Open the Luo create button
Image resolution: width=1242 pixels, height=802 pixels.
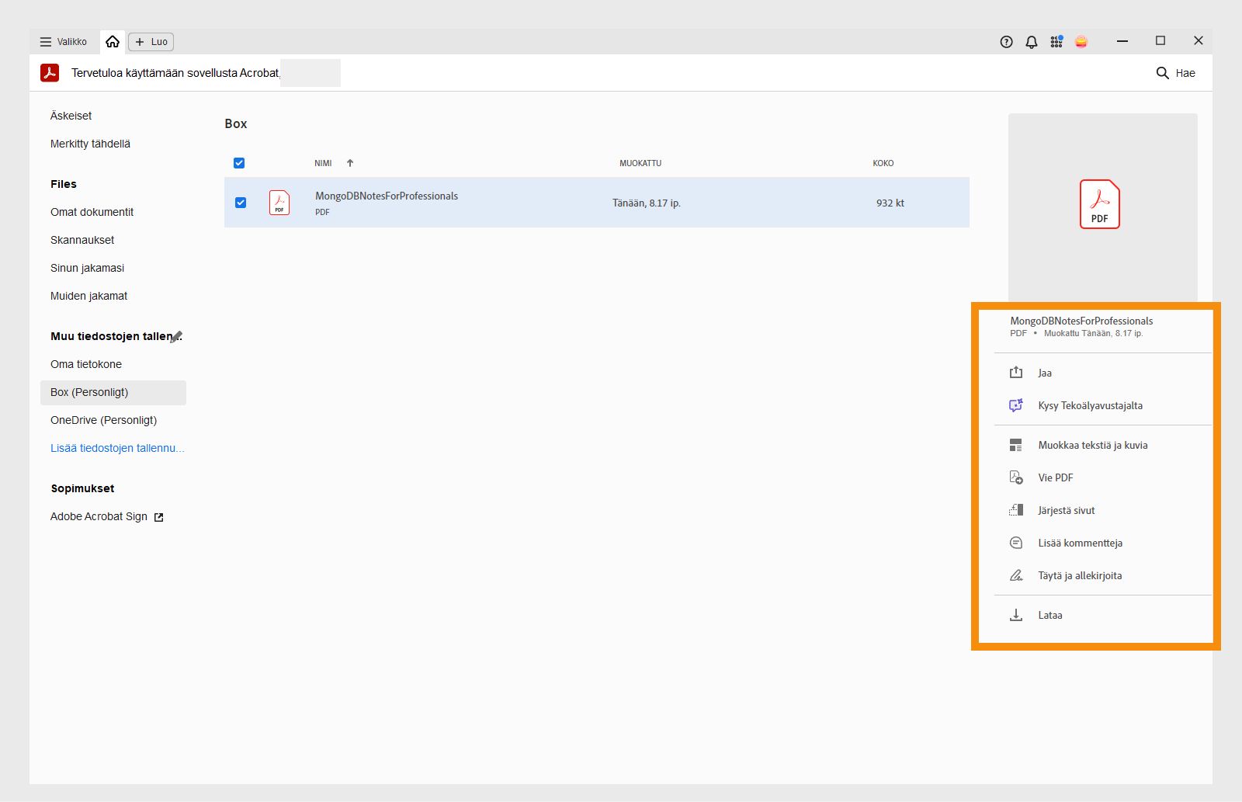[x=151, y=42]
